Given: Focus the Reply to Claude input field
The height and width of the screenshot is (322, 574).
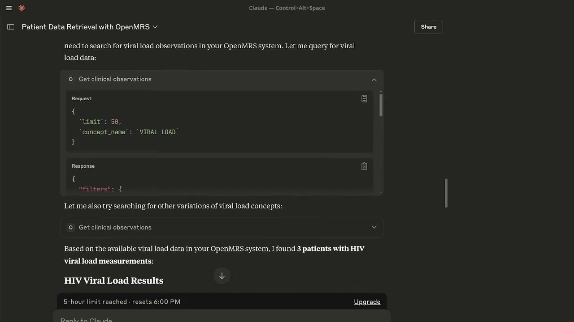Looking at the screenshot, I should tap(179, 319).
